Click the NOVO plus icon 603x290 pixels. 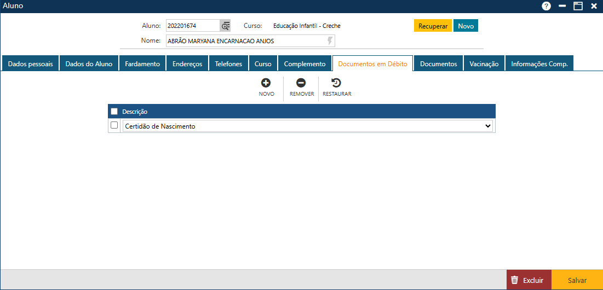coord(266,83)
